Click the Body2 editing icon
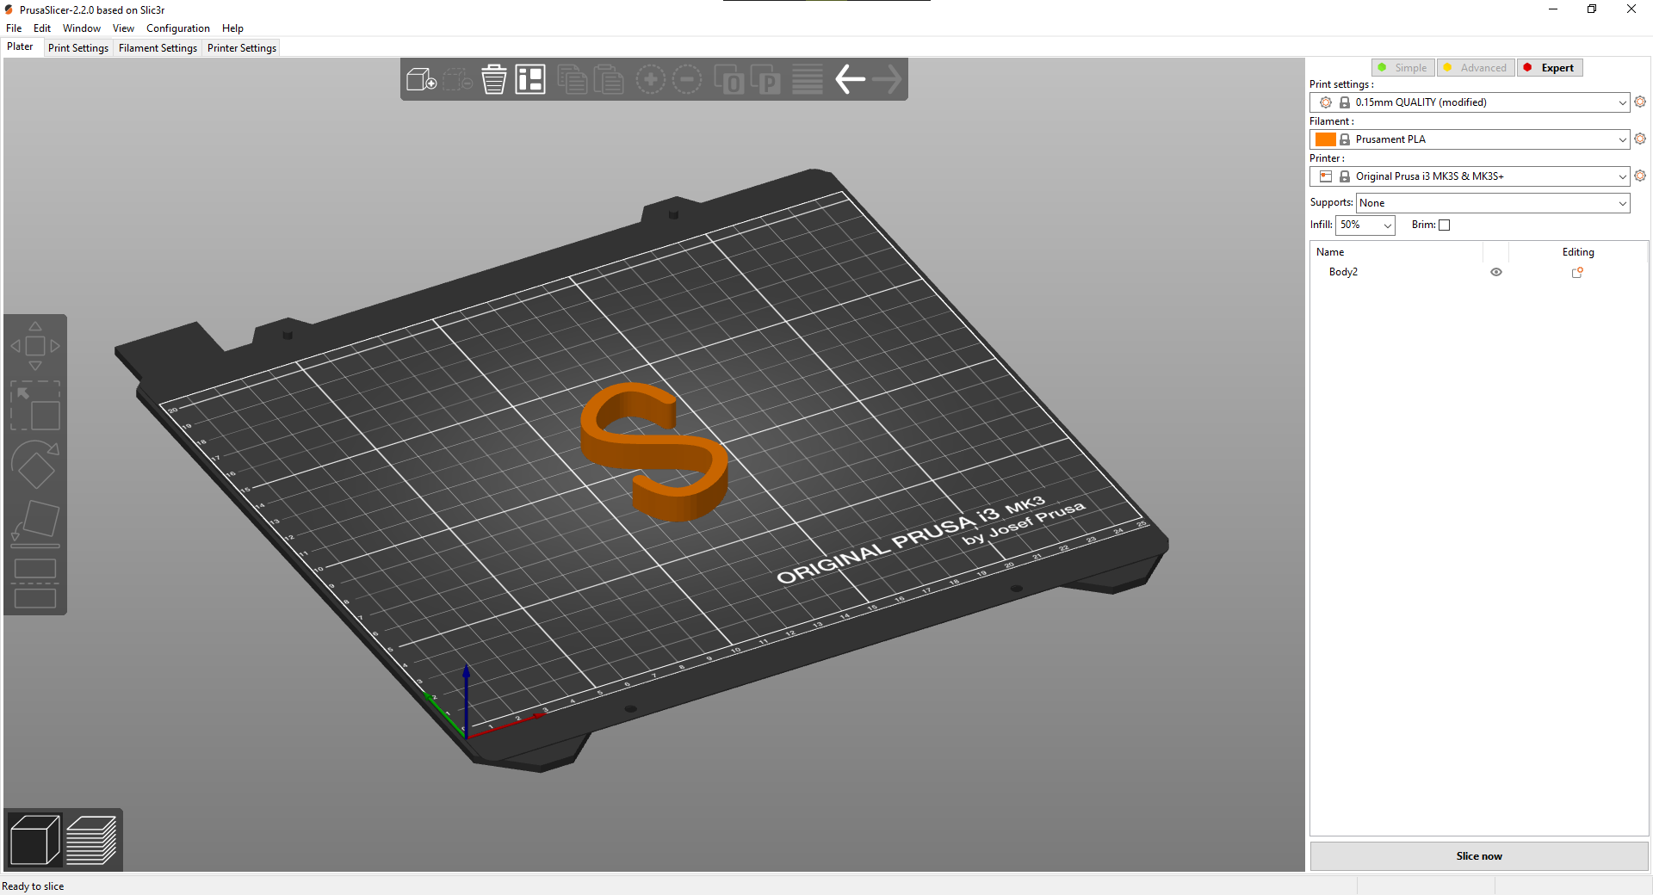The width and height of the screenshot is (1653, 895). click(1577, 272)
